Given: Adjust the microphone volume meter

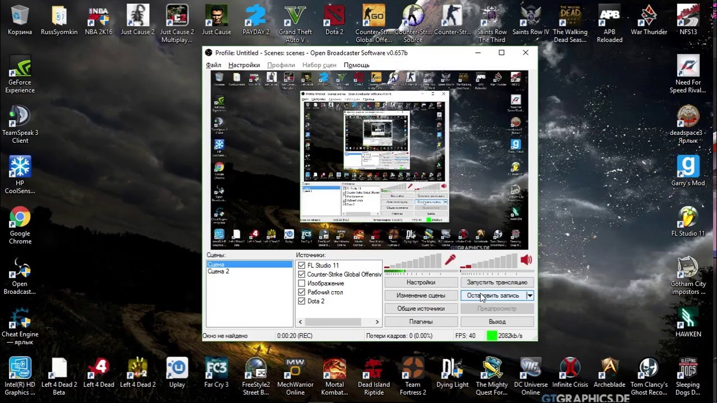Looking at the screenshot, I should tap(413, 261).
